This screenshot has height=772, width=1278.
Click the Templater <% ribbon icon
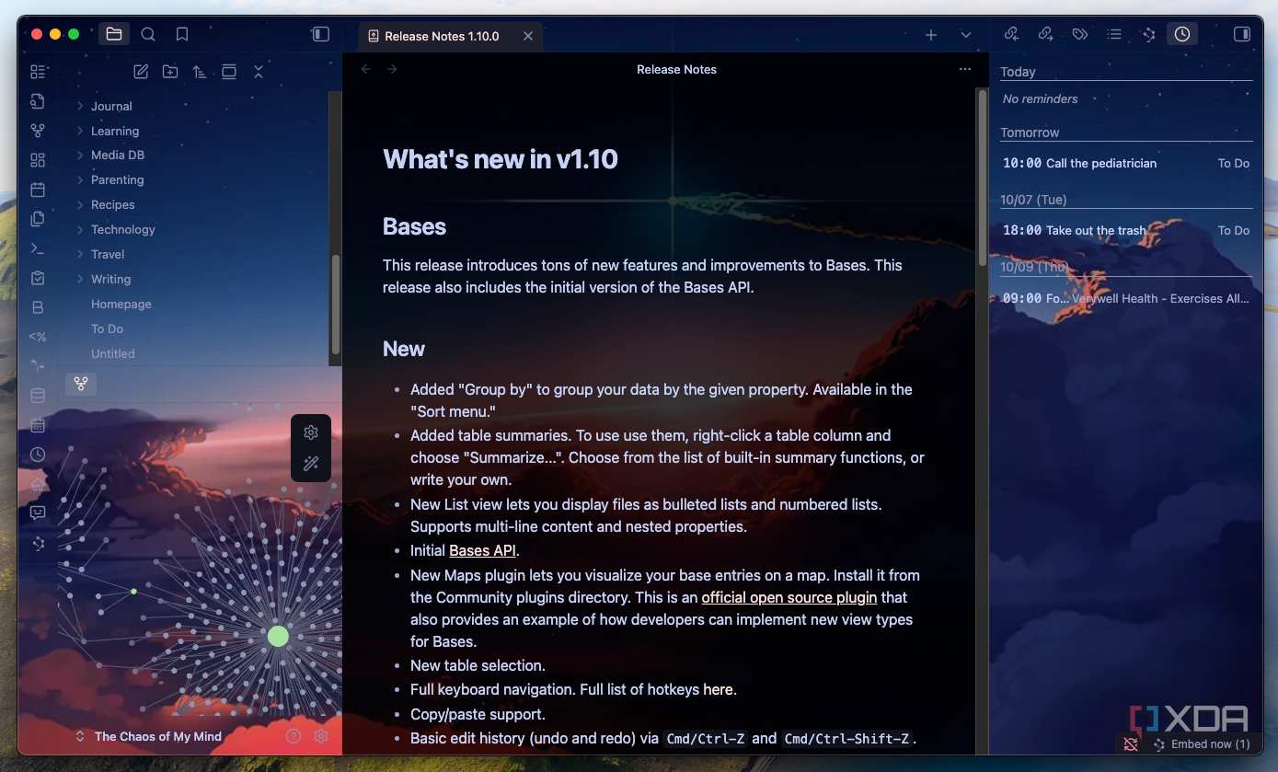(38, 337)
